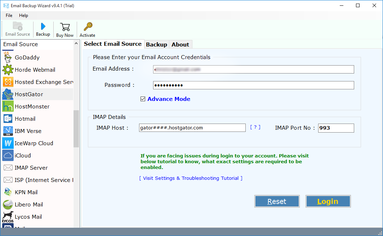The height and width of the screenshot is (236, 383).
Task: Select HostGator text in list
Action: coord(29,94)
